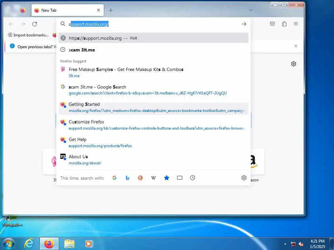Open search settings gear in dropdown
The height and width of the screenshot is (250, 334).
pyautogui.click(x=244, y=178)
